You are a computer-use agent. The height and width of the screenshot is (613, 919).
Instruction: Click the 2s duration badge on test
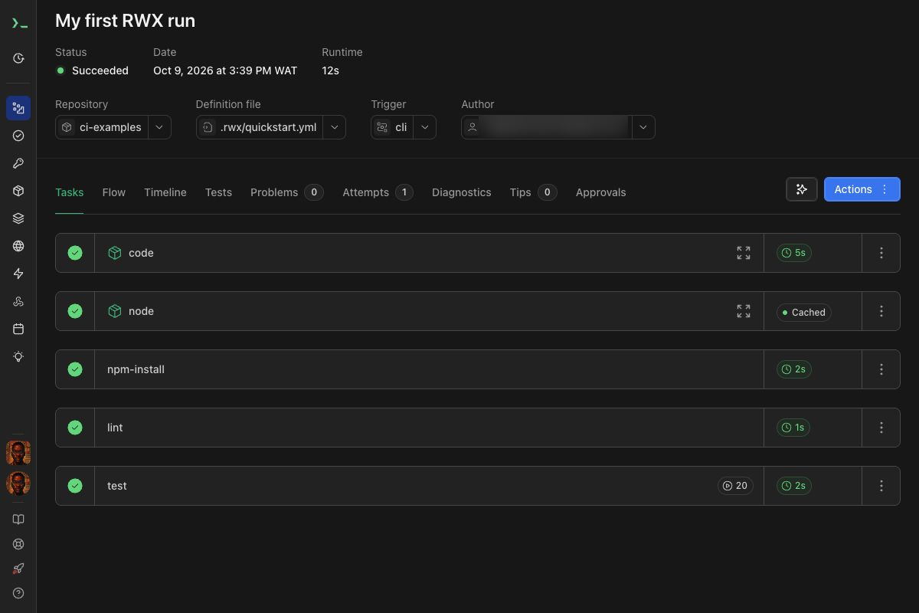(794, 486)
